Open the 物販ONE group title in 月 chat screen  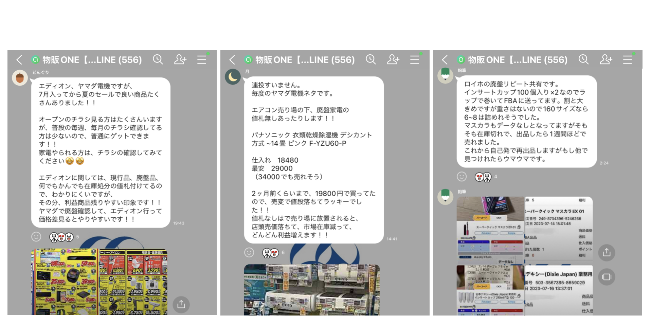coord(305,60)
